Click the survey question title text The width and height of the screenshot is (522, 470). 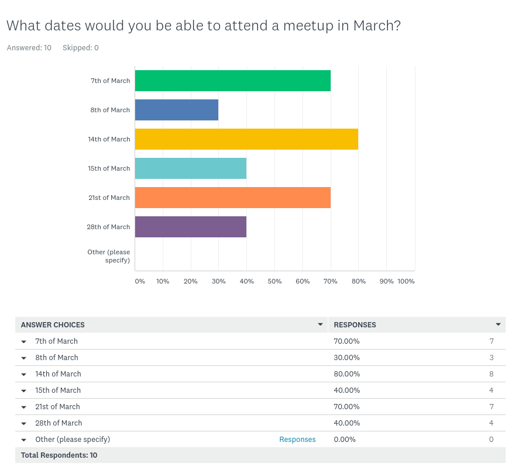point(203,26)
